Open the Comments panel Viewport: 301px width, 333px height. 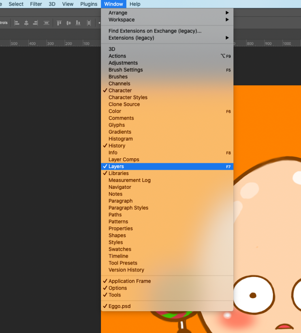tap(167, 118)
